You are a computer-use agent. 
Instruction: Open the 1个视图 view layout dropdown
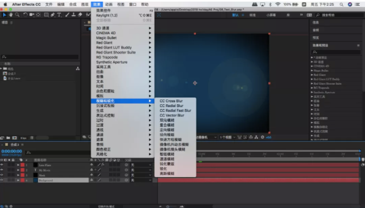tap(227, 137)
